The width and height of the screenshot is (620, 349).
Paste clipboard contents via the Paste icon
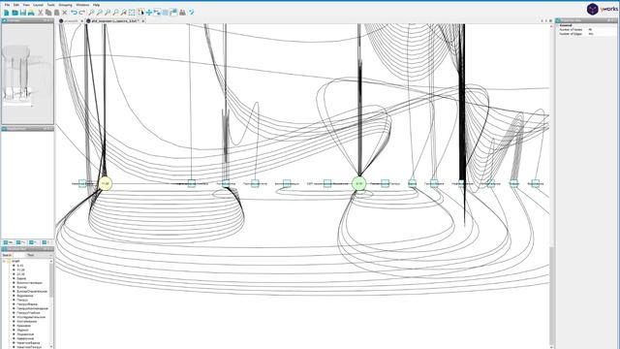coord(56,13)
